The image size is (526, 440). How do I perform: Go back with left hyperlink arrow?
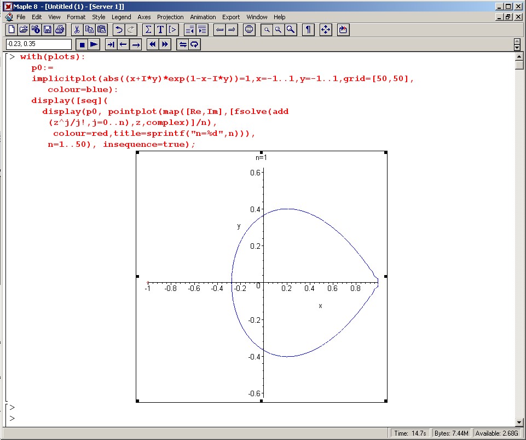tap(219, 30)
